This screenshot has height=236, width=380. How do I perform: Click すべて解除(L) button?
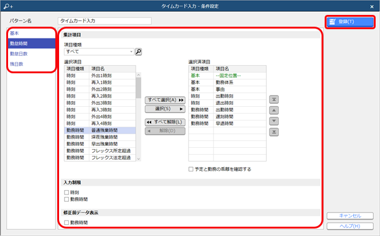[165, 122]
